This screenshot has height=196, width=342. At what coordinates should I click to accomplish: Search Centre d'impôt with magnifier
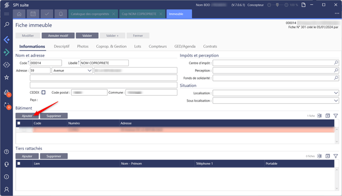pyautogui.click(x=336, y=63)
